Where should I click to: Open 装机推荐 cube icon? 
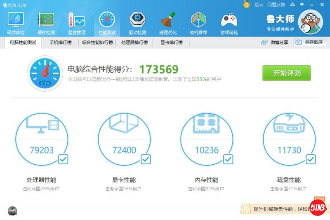[x=198, y=23]
